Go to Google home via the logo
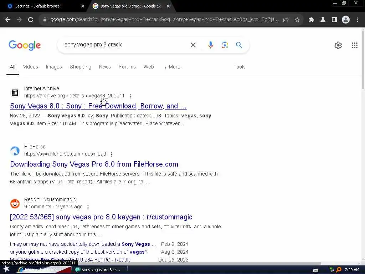The width and height of the screenshot is (365, 274). pyautogui.click(x=25, y=45)
